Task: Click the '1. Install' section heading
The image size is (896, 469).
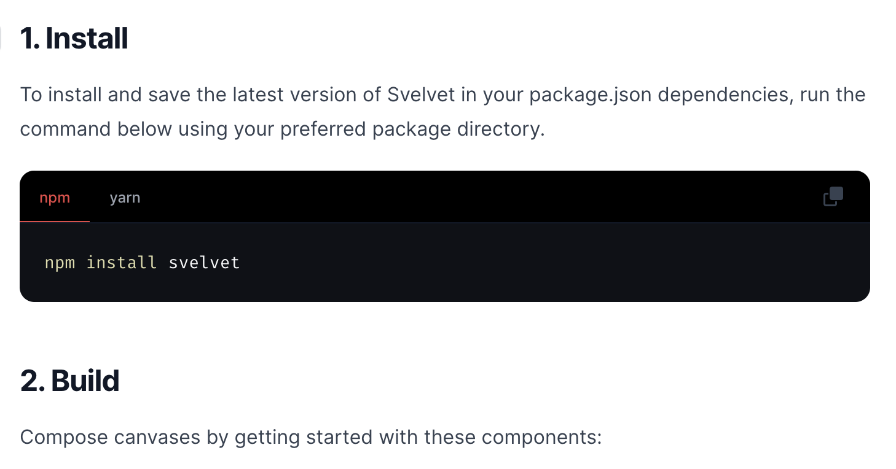Action: (x=74, y=38)
